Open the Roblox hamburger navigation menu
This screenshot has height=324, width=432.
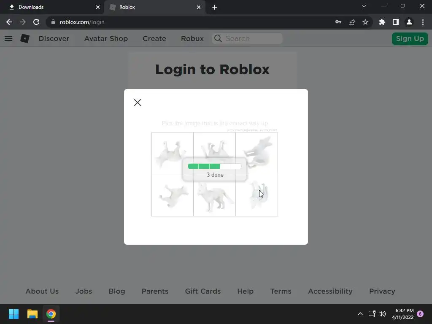pos(8,38)
